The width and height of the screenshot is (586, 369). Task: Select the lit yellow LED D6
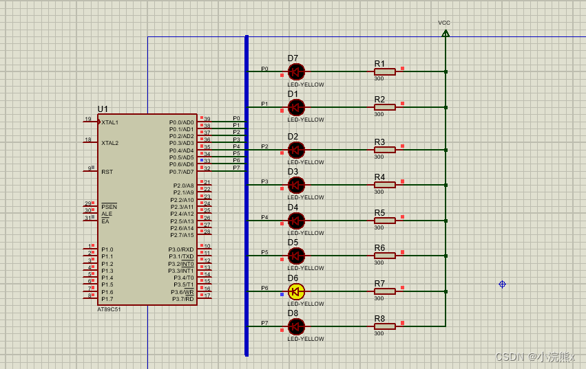[296, 292]
